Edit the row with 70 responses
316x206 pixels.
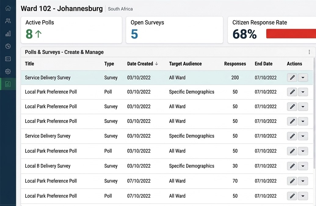click(x=292, y=181)
